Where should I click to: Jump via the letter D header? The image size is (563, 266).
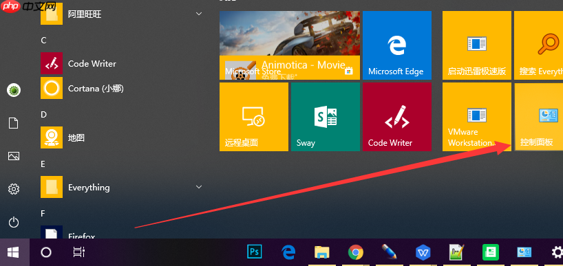coord(44,114)
